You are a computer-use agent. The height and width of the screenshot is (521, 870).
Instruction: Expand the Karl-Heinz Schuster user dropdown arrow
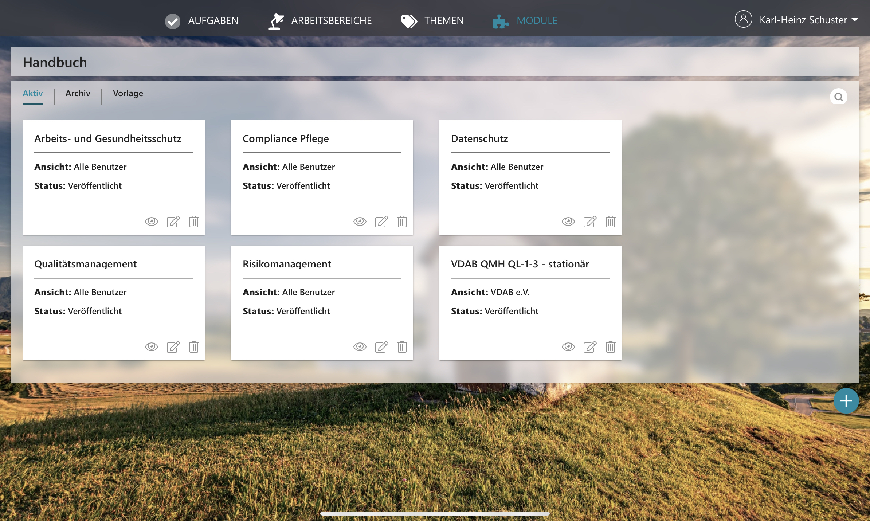(x=855, y=20)
